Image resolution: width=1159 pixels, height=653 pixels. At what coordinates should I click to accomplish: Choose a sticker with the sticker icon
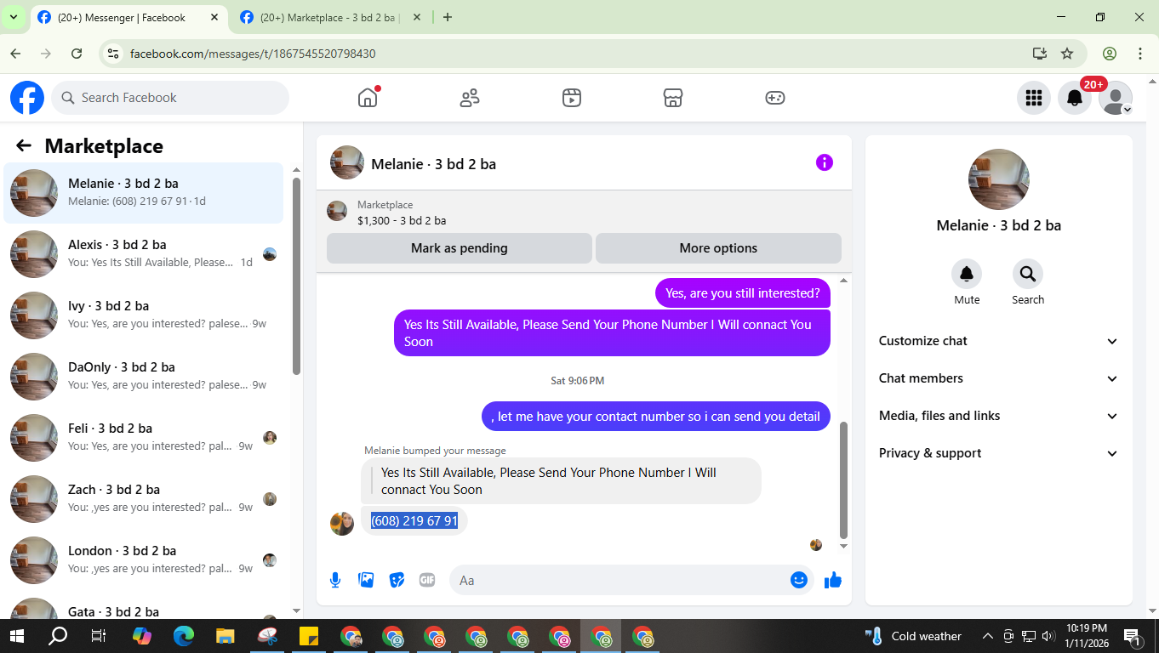397,580
